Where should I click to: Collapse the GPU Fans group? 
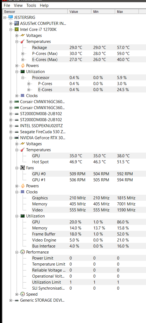pos(17,168)
